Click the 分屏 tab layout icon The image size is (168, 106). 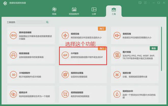coord(94,9)
